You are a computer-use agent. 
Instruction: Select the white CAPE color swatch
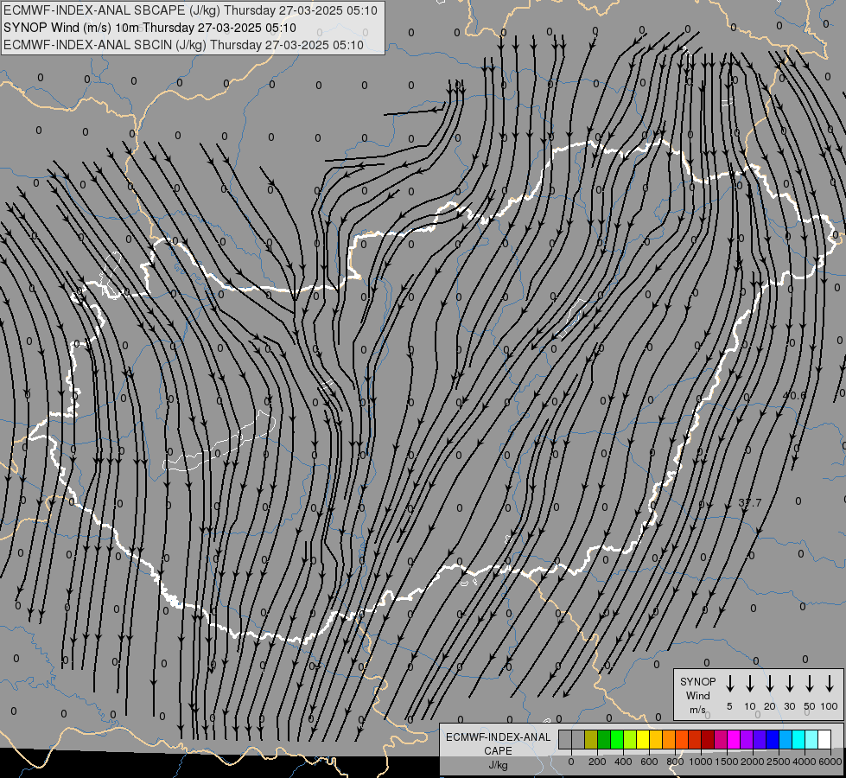[x=824, y=739]
